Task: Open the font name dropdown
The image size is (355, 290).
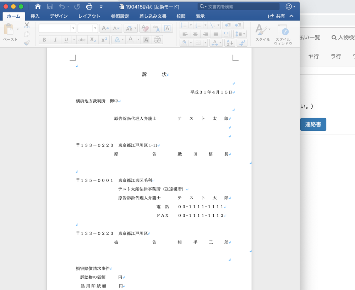Action: pos(73,28)
